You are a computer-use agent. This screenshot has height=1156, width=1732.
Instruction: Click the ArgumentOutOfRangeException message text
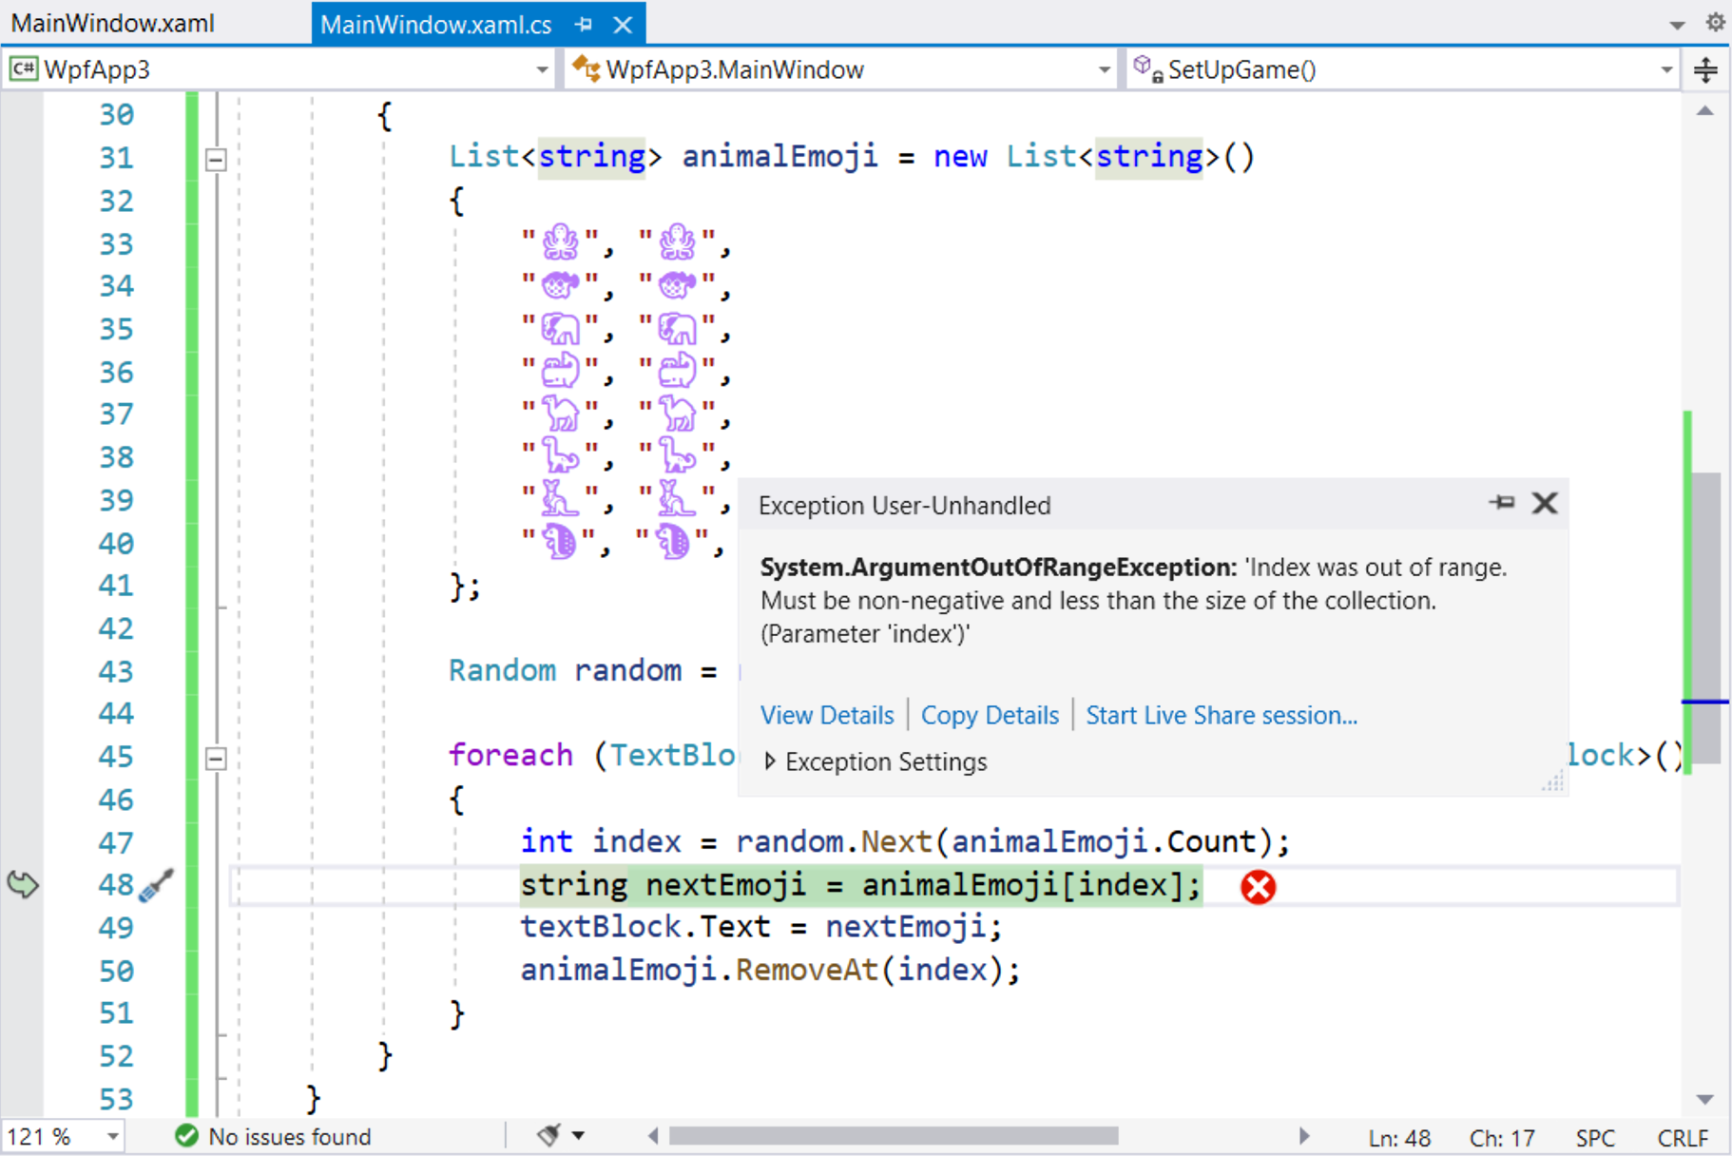1133,600
